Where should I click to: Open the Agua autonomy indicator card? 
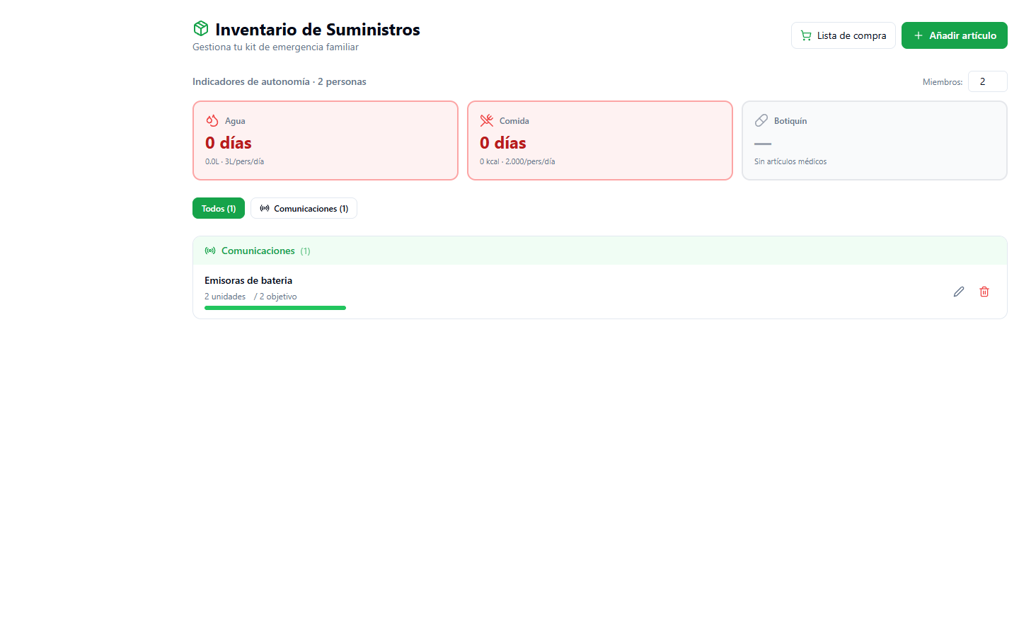tap(325, 140)
